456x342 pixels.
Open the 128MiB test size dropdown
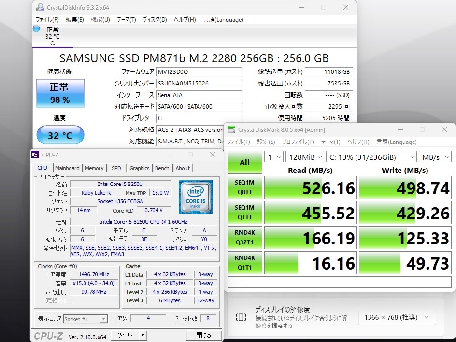click(304, 157)
